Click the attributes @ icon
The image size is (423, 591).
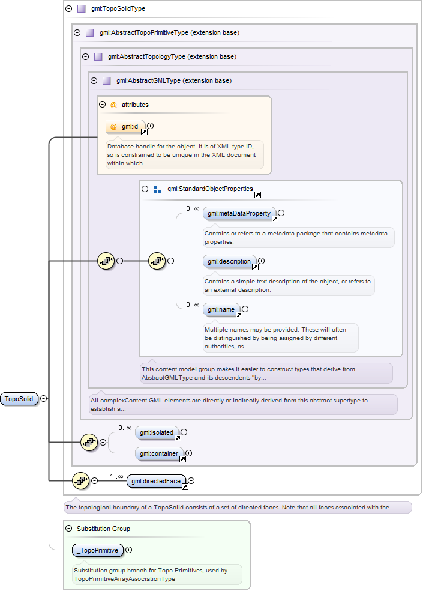113,105
